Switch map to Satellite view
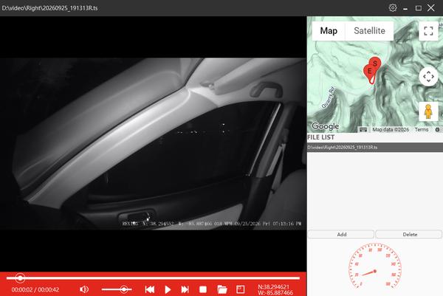The width and height of the screenshot is (443, 296). point(369,30)
